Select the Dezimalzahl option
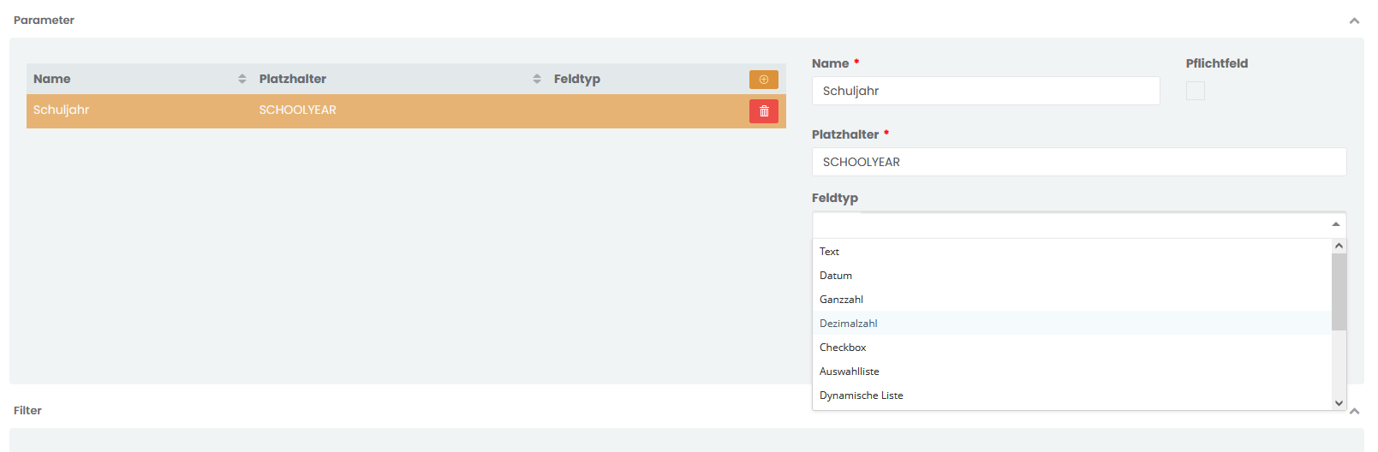 tap(1072, 324)
